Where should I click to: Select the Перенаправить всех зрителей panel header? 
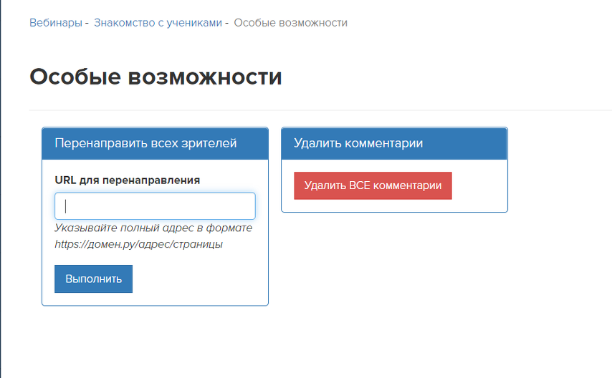coord(155,143)
